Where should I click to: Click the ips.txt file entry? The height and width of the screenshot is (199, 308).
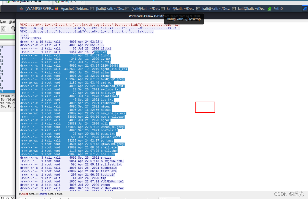tap(107, 100)
